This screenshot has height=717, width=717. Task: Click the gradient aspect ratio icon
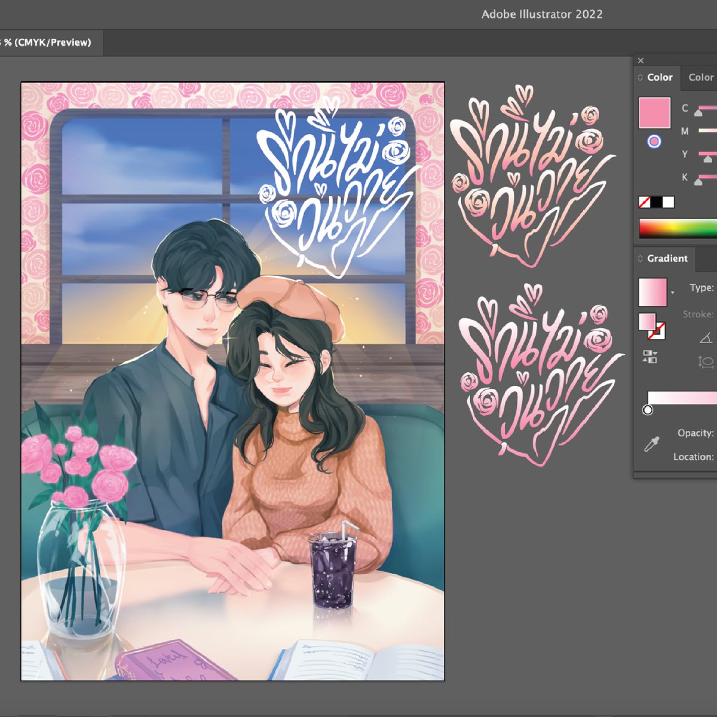706,361
